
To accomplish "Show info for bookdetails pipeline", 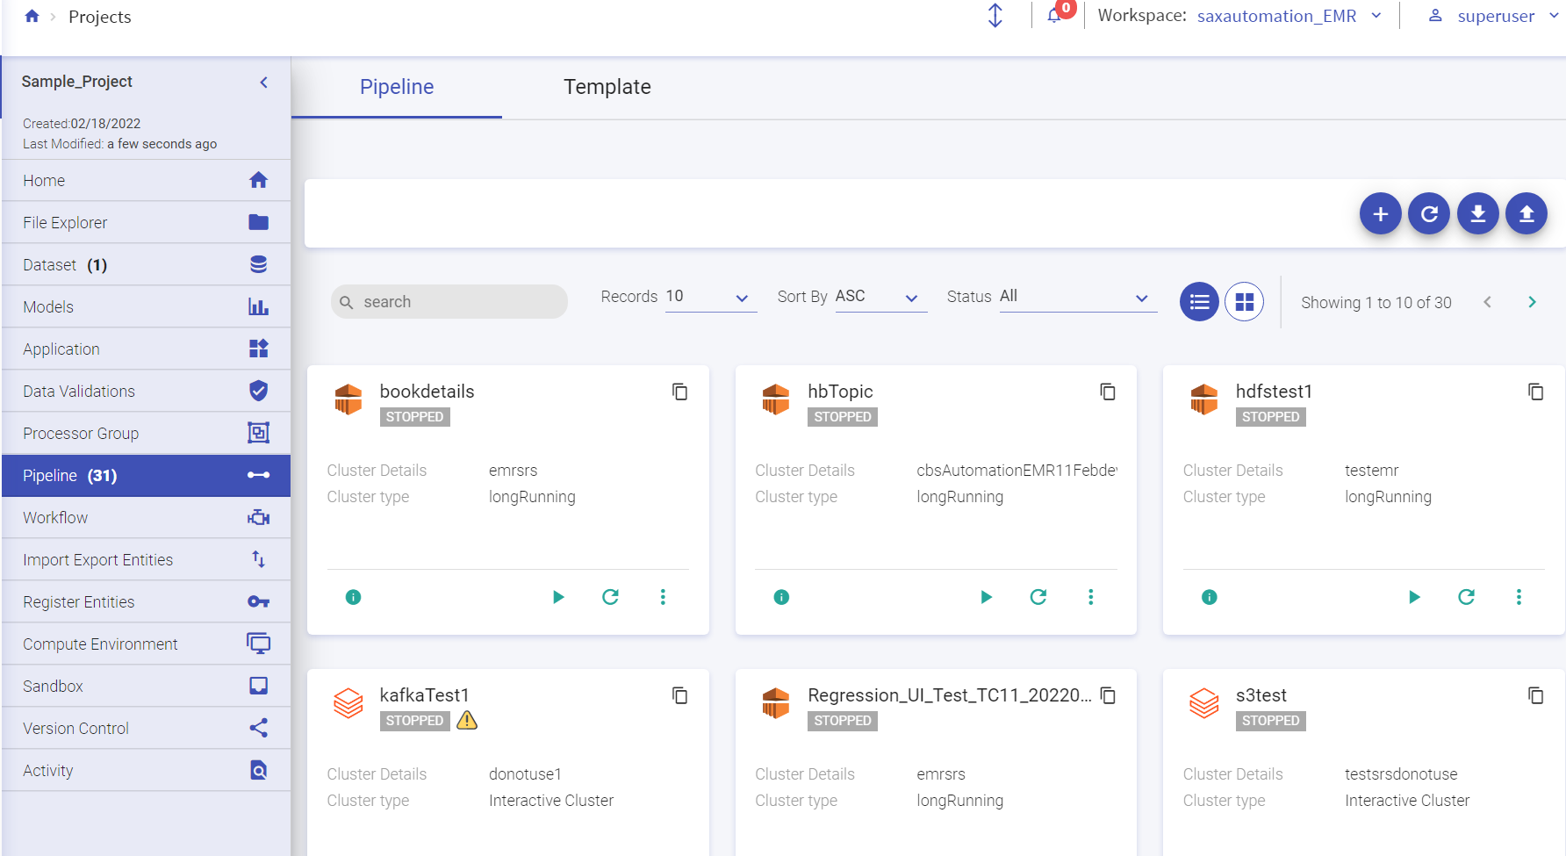I will [354, 597].
